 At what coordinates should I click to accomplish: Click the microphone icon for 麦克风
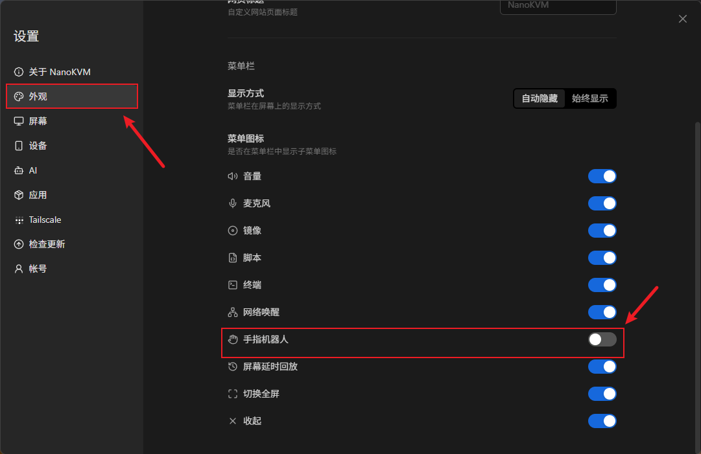232,203
